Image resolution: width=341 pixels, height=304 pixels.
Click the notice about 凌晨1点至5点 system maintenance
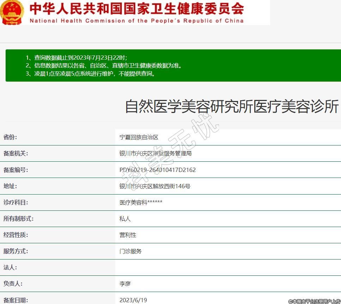(90, 74)
